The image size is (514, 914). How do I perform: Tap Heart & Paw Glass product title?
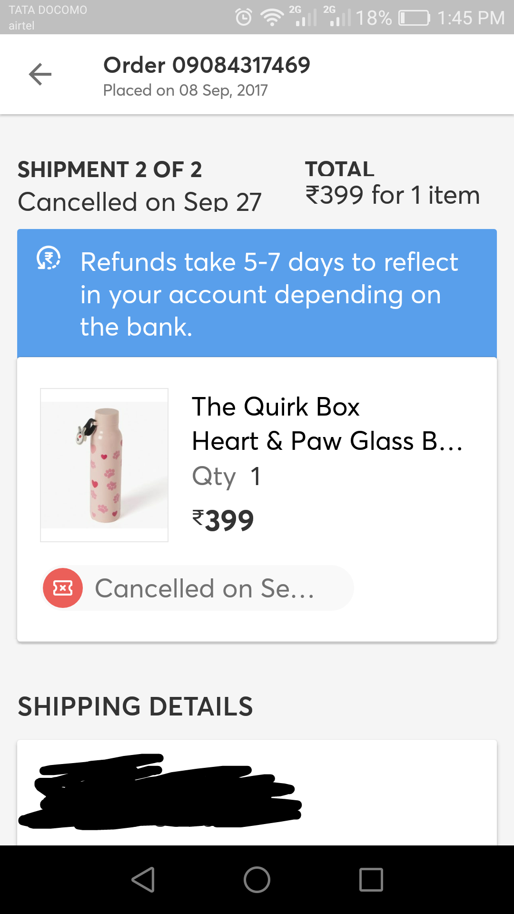(327, 441)
